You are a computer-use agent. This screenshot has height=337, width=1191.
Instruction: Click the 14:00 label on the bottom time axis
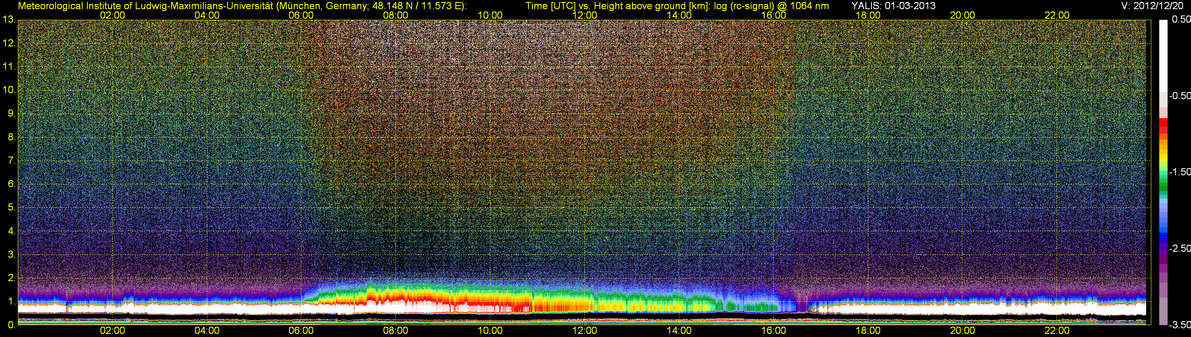(x=679, y=331)
